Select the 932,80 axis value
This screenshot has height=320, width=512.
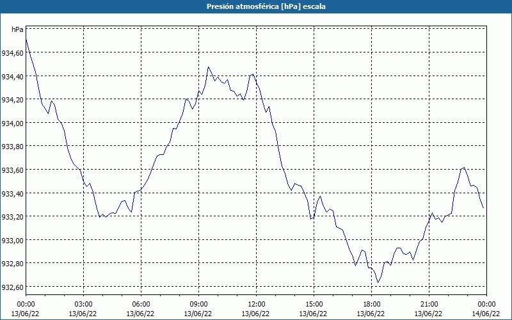point(12,264)
